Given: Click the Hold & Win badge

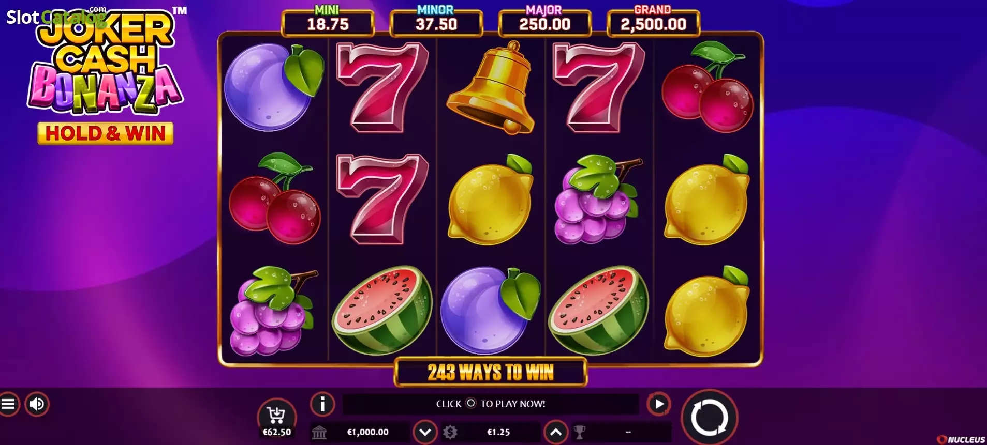Looking at the screenshot, I should point(106,133).
